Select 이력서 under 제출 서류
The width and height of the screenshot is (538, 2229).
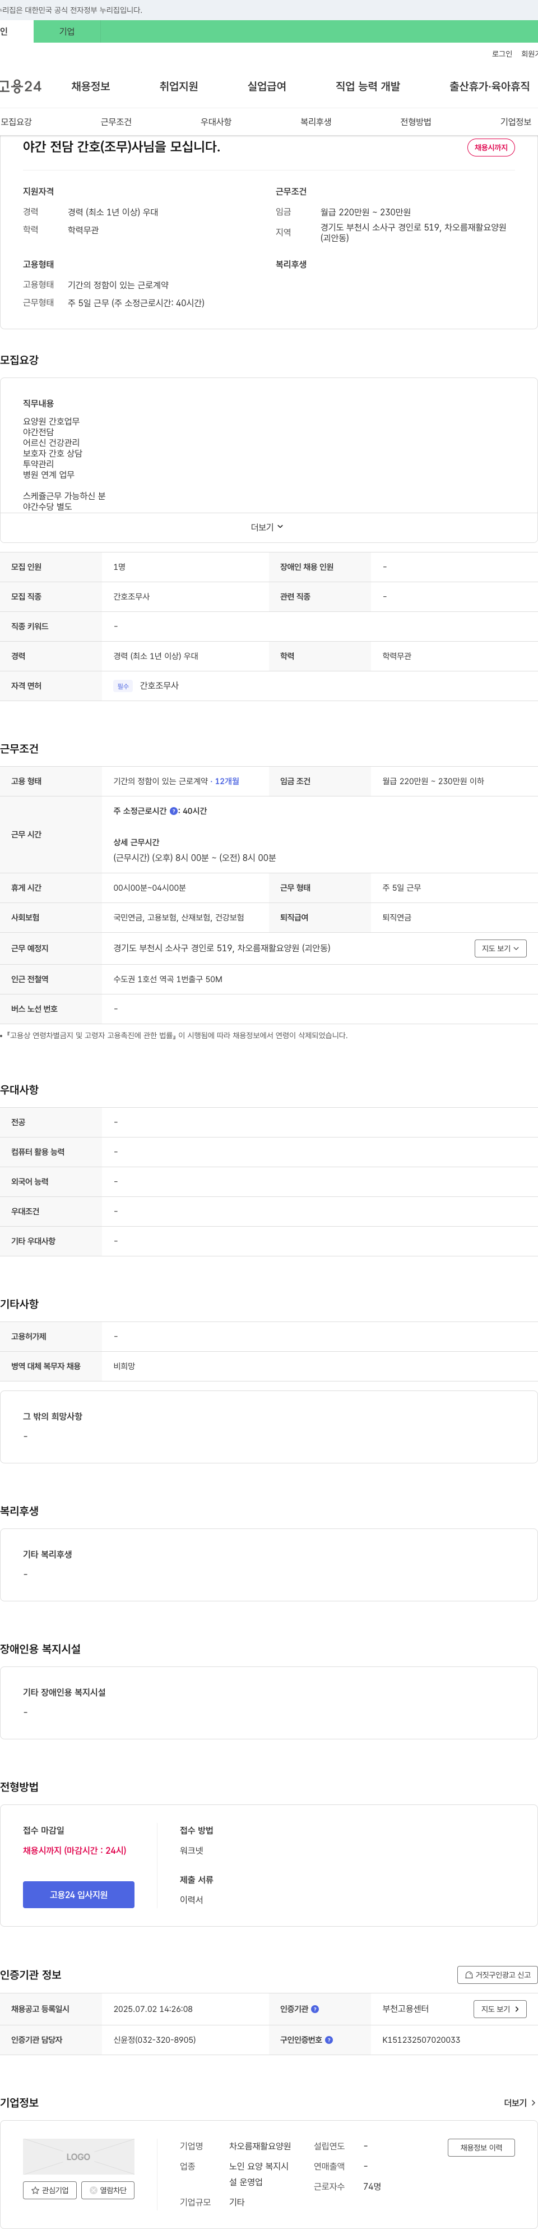[x=192, y=1900]
